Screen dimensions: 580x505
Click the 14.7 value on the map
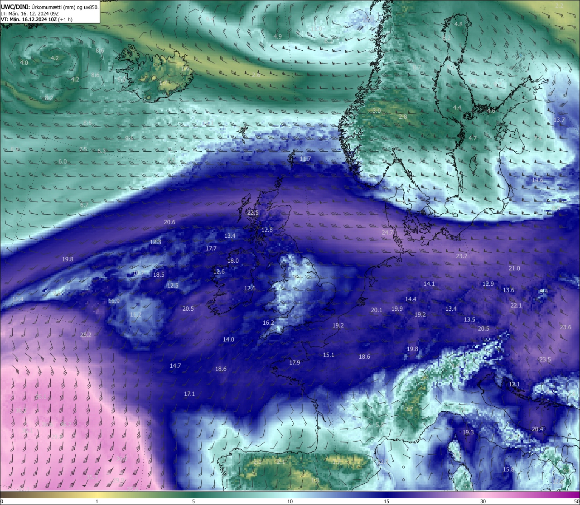175,366
